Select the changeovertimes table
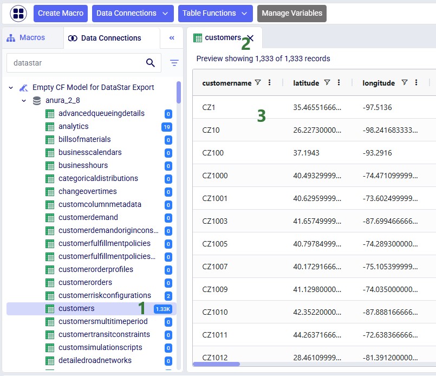 tap(88, 191)
